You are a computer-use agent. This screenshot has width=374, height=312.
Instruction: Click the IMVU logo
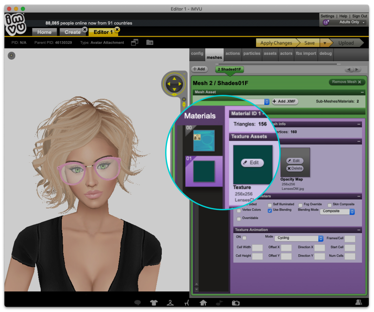point(15,24)
